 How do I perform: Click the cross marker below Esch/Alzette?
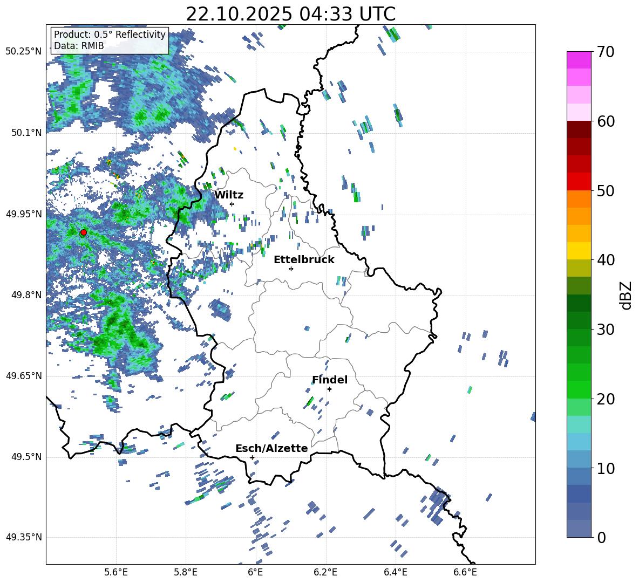[252, 457]
